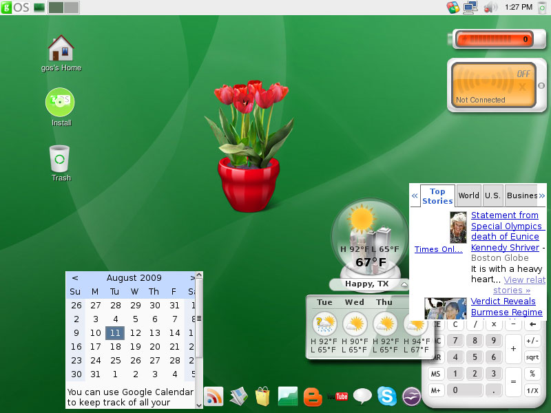This screenshot has width=551, height=413.
Task: Start OpenOffice from the dock
Action: [x=411, y=396]
